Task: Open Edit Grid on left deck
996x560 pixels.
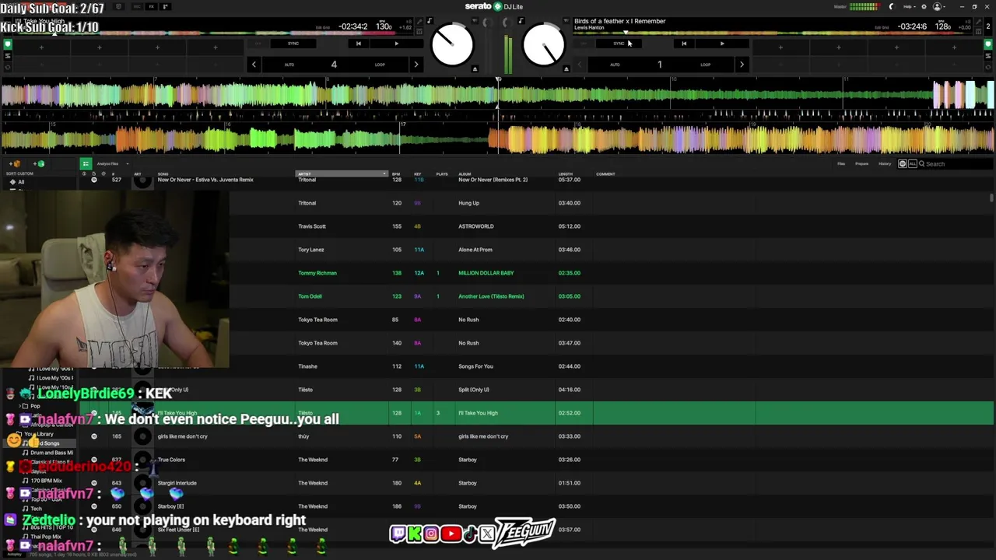Action: (323, 28)
